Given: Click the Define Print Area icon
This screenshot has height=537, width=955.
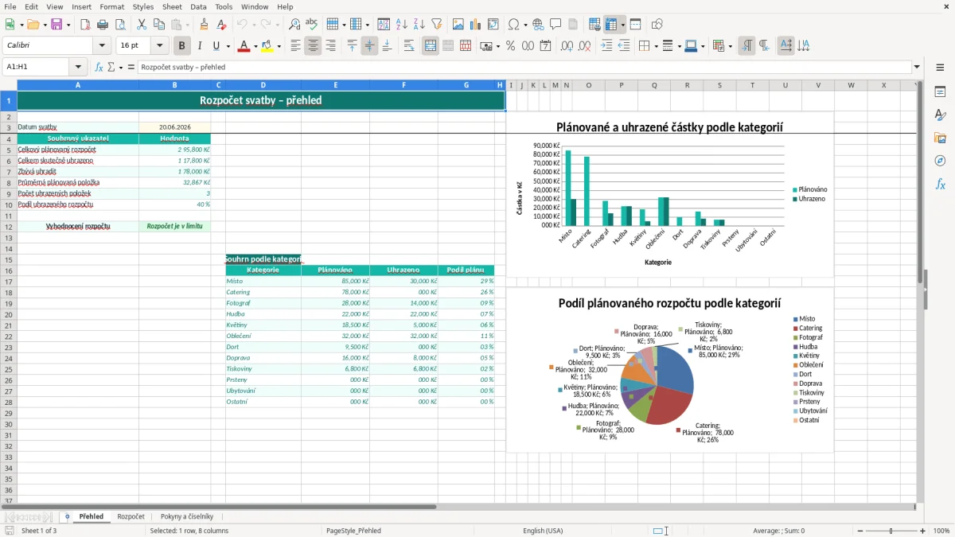Looking at the screenshot, I should tap(594, 25).
